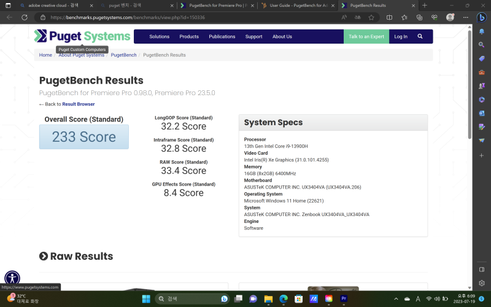Screen dimensions: 491x307
Task: Open the Products menu
Action: (189, 36)
